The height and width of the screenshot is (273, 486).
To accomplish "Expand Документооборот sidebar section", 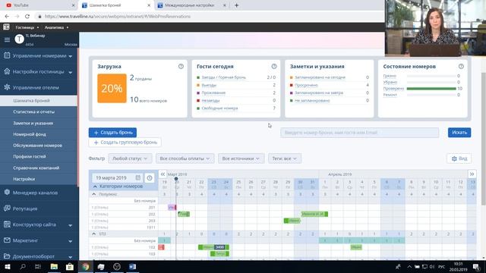I will click(39, 256).
